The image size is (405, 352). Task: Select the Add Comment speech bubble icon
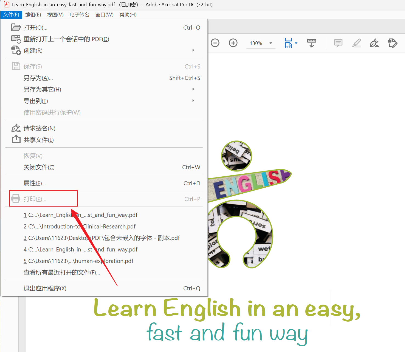click(338, 43)
